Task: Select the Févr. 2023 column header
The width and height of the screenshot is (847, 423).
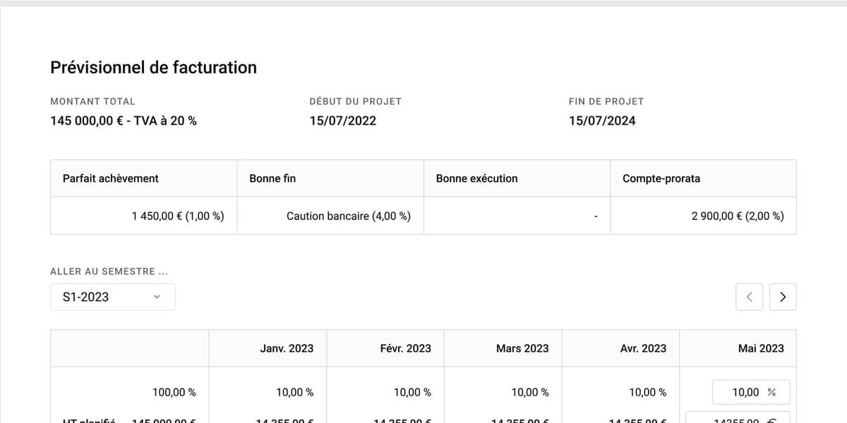Action: (x=405, y=348)
